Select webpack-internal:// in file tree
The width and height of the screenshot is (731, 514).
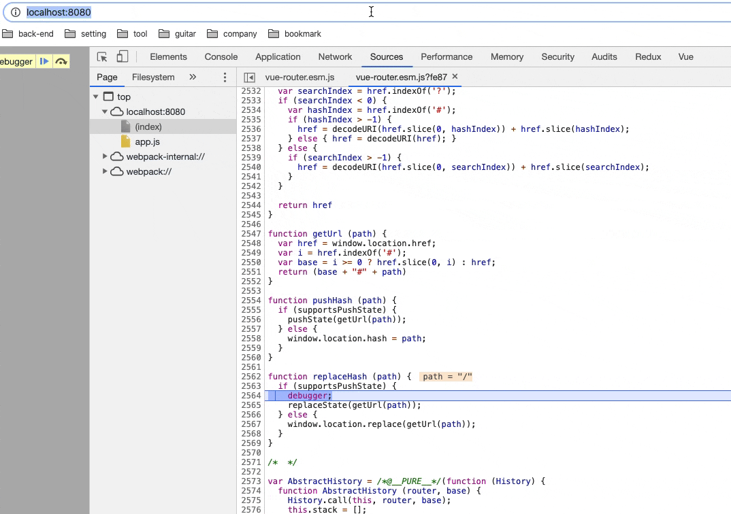click(x=165, y=156)
